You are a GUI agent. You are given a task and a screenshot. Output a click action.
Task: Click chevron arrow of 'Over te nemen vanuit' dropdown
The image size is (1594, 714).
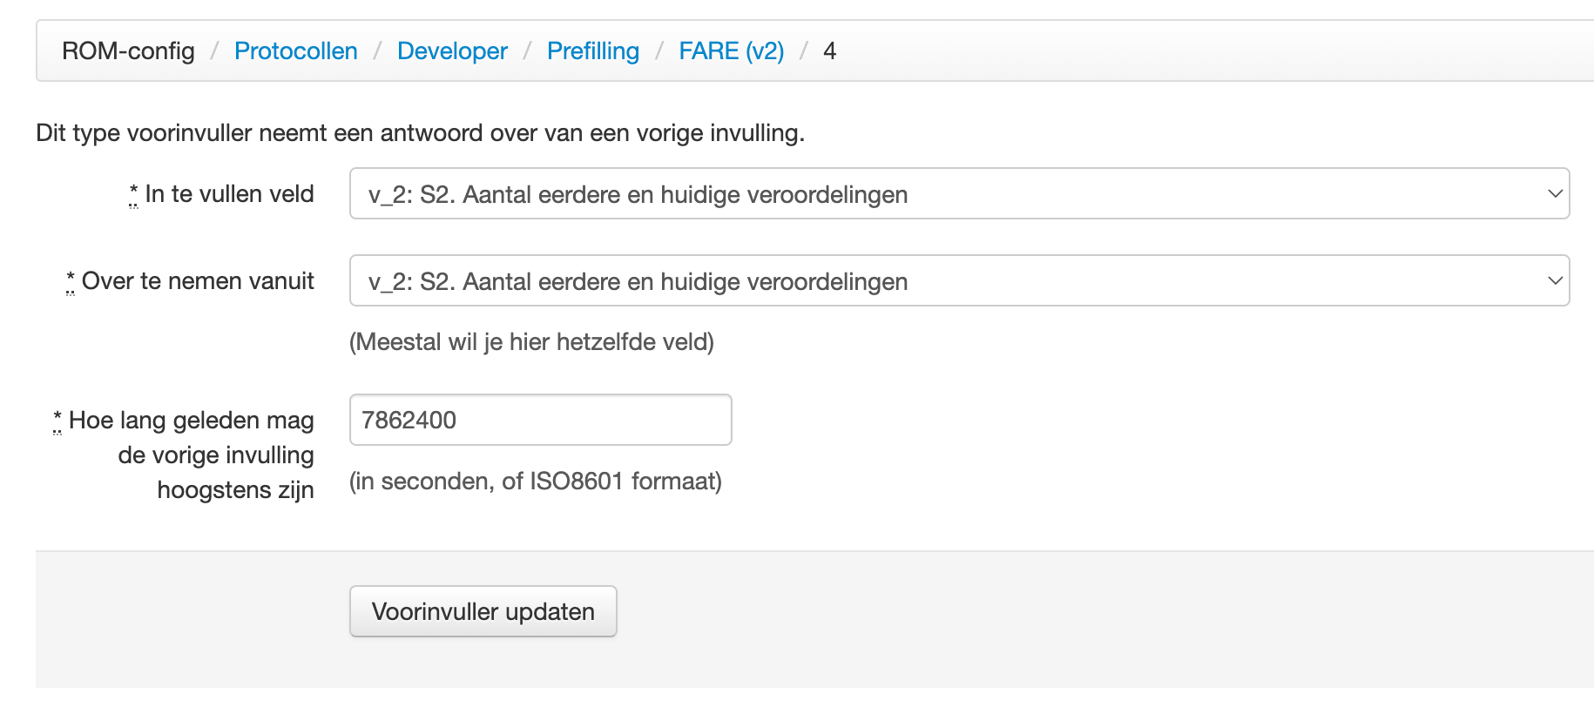[x=1554, y=281]
